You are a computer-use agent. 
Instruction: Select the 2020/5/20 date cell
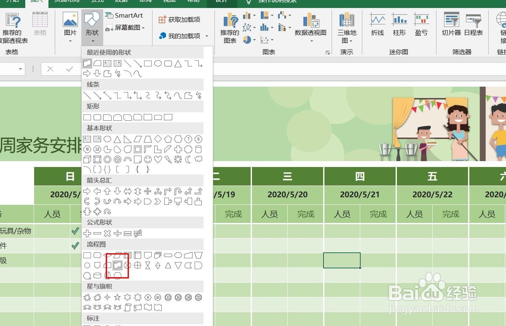(288, 195)
